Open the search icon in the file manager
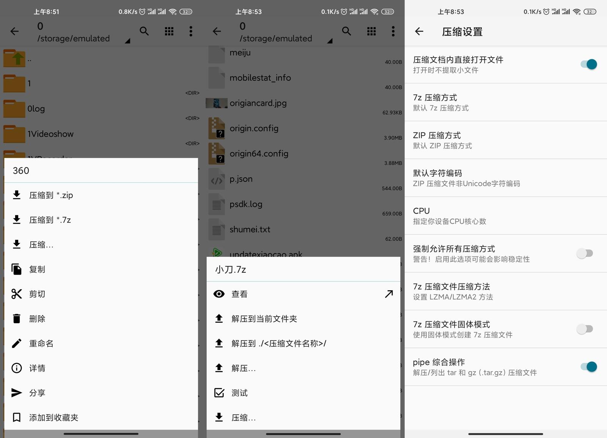This screenshot has height=438, width=607. (x=144, y=31)
